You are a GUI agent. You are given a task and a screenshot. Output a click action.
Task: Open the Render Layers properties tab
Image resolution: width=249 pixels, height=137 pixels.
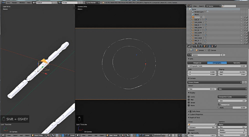[x=197, y=46]
